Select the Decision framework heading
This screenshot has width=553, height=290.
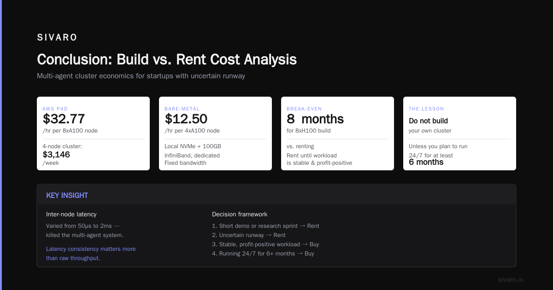(240, 214)
